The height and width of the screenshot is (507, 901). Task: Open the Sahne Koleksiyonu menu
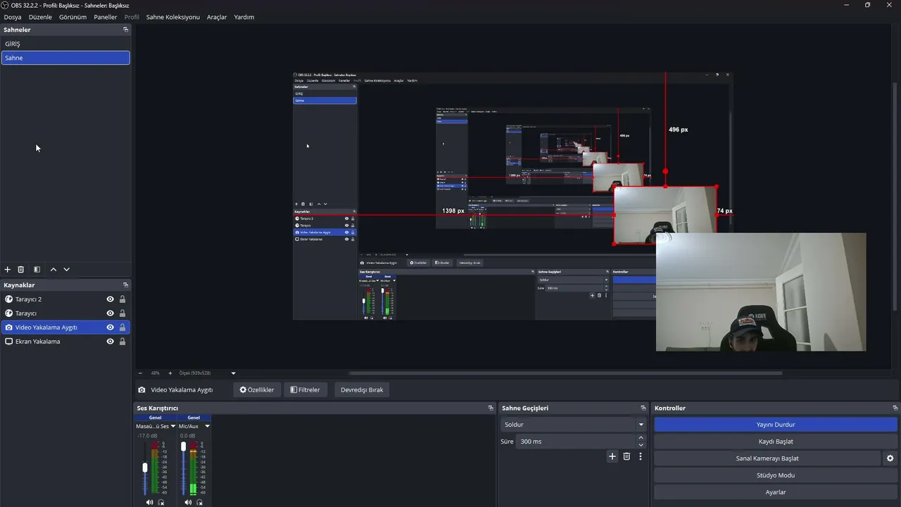[x=173, y=17]
